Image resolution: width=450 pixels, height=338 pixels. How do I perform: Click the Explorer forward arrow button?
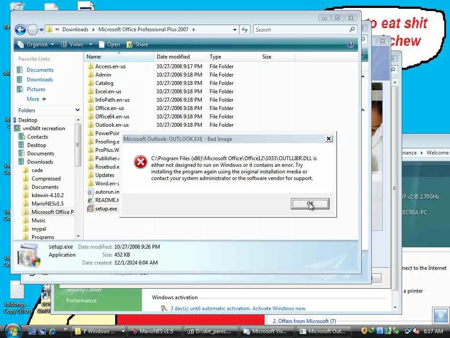click(x=33, y=29)
